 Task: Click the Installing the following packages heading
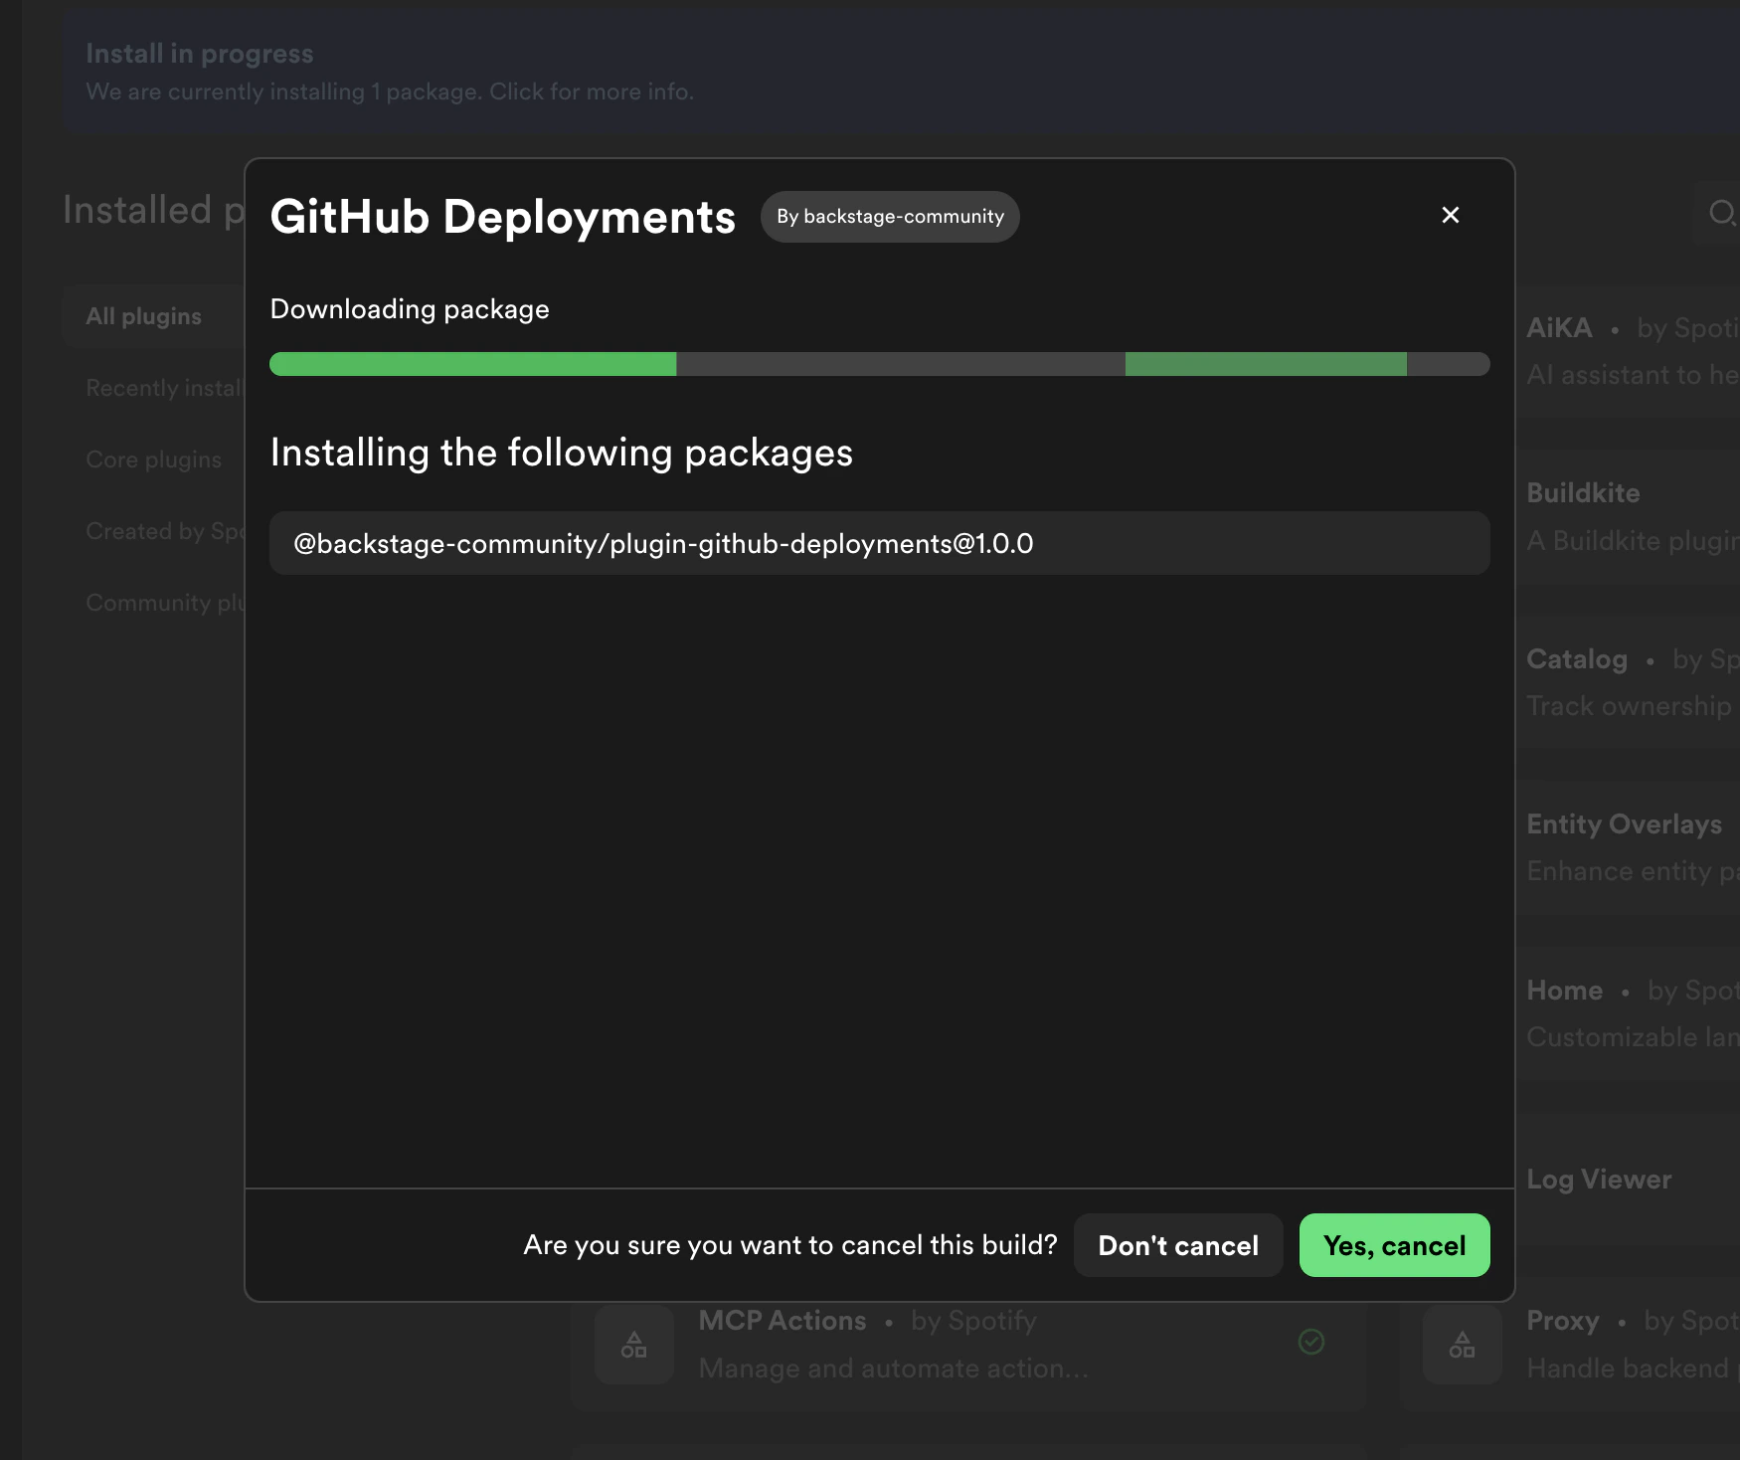[562, 453]
